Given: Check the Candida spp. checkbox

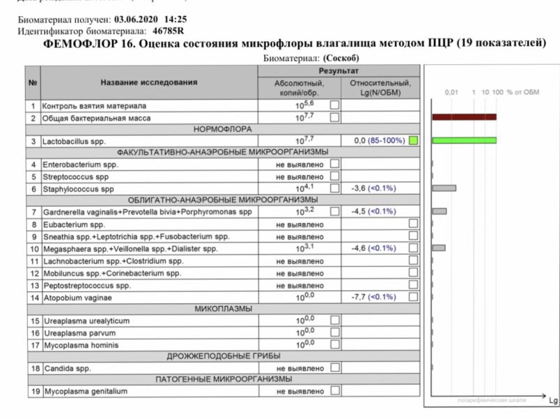Looking at the screenshot, I should pyautogui.click(x=335, y=367).
